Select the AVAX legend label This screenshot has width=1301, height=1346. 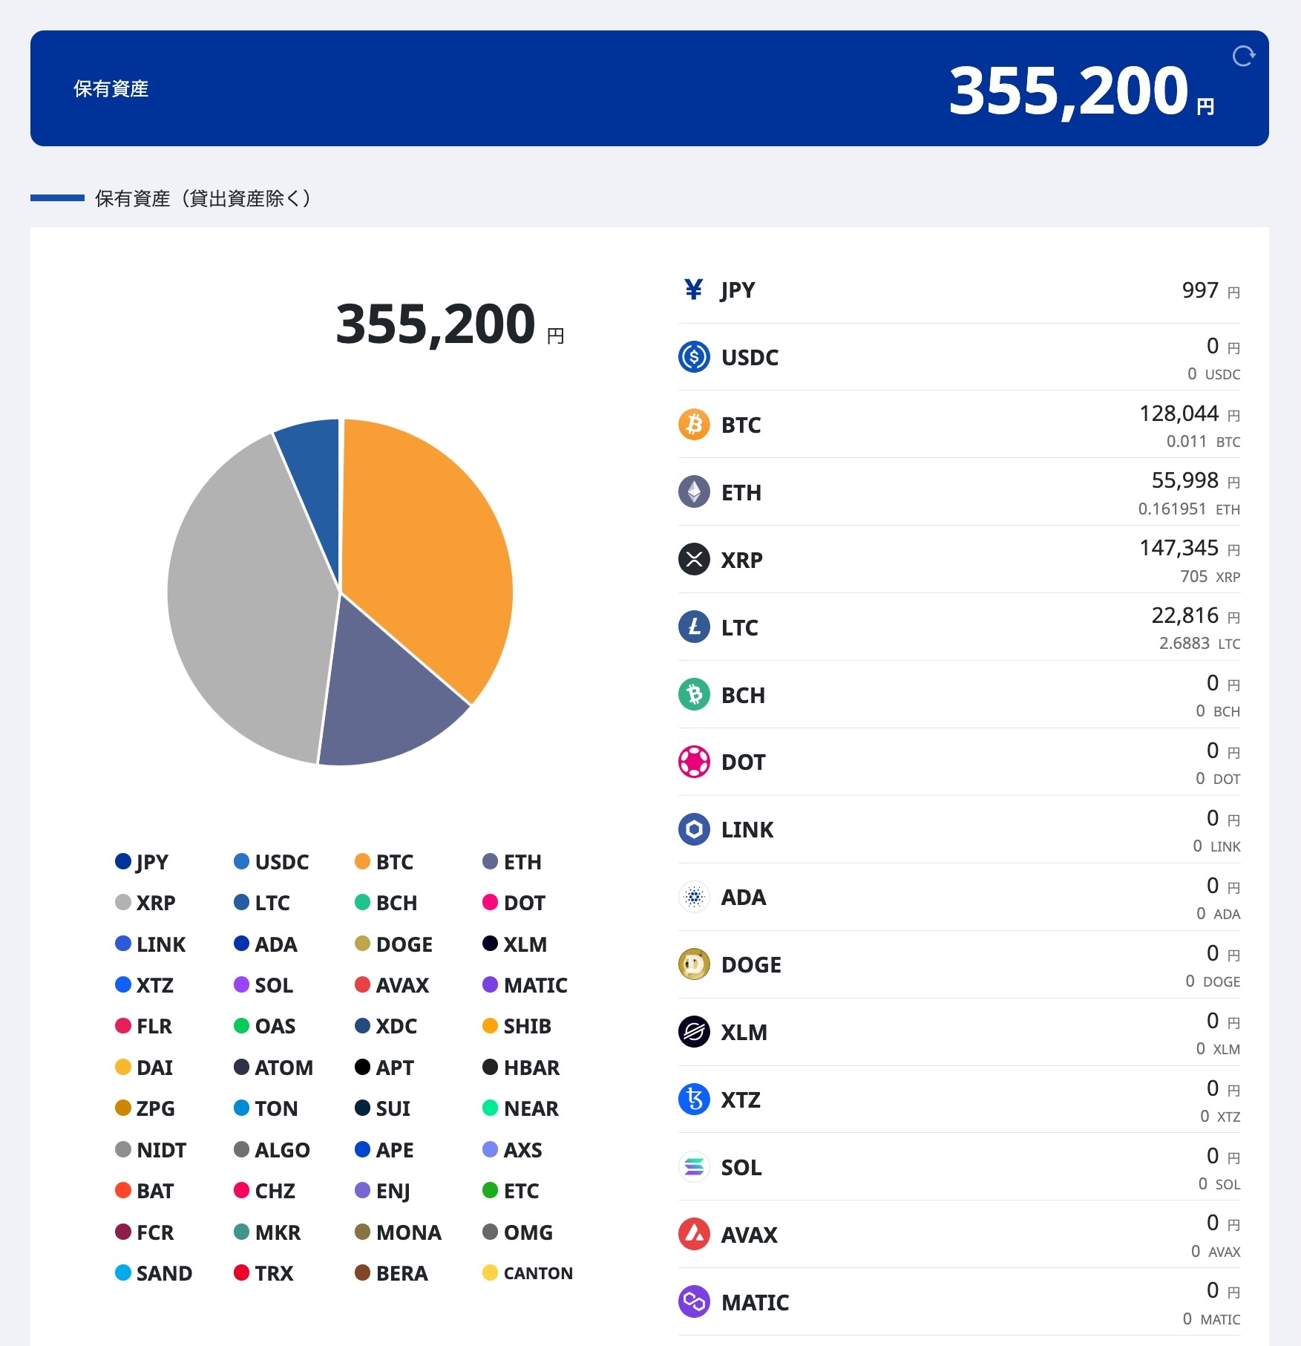tap(402, 985)
